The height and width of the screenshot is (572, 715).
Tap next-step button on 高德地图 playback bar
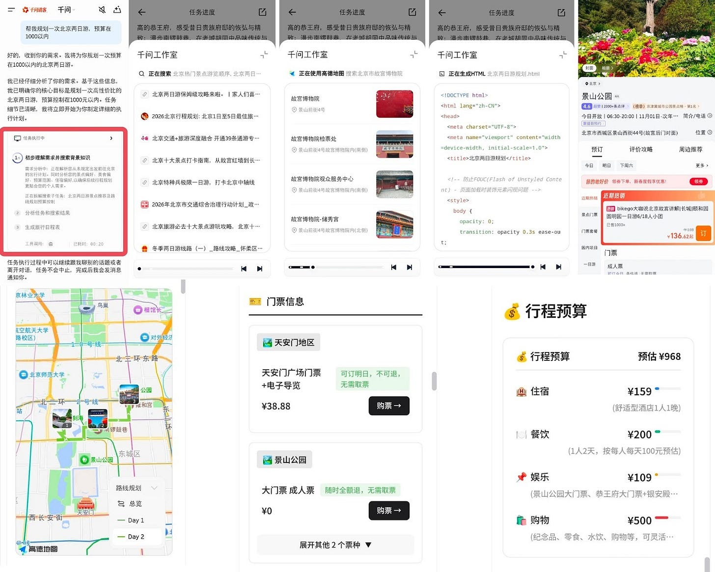[x=410, y=267]
